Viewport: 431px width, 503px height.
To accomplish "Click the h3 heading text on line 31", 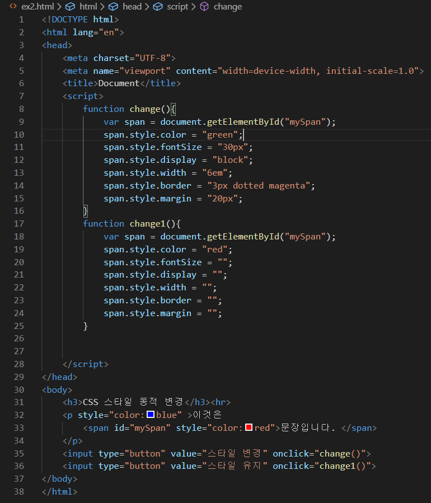I will point(133,402).
